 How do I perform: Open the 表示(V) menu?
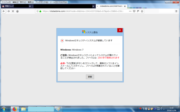tap(23, 2)
